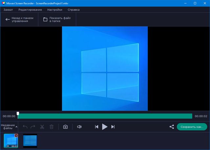The width and height of the screenshot is (210, 150).
Task: Open the Захват menu
Action: (9, 10)
